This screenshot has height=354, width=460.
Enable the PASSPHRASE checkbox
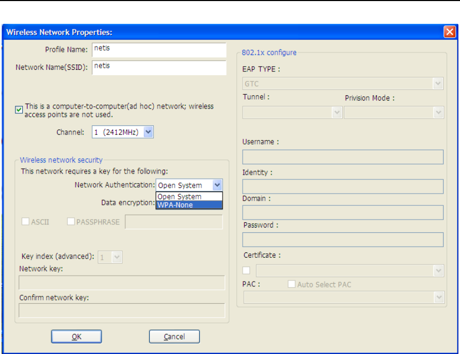[x=71, y=222]
